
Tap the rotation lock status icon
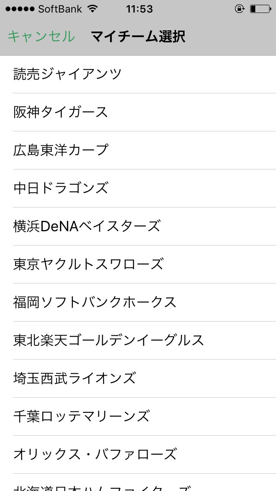pyautogui.click(x=240, y=9)
